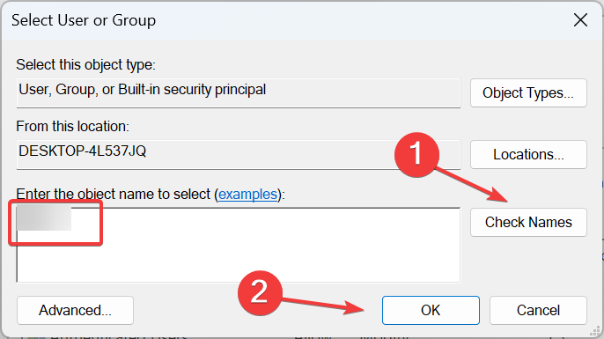Viewport: 604px width, 339px height.
Task: Verify the entry with Check Names
Action: click(x=528, y=222)
